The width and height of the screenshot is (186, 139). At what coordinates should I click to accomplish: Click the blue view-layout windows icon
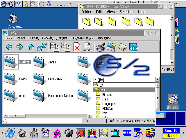(134, 47)
